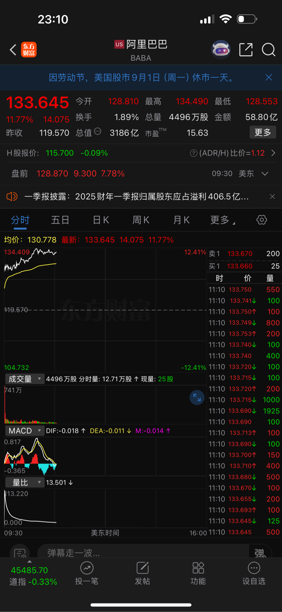
Task: Tap the 时 column header in trade list
Action: point(219,278)
